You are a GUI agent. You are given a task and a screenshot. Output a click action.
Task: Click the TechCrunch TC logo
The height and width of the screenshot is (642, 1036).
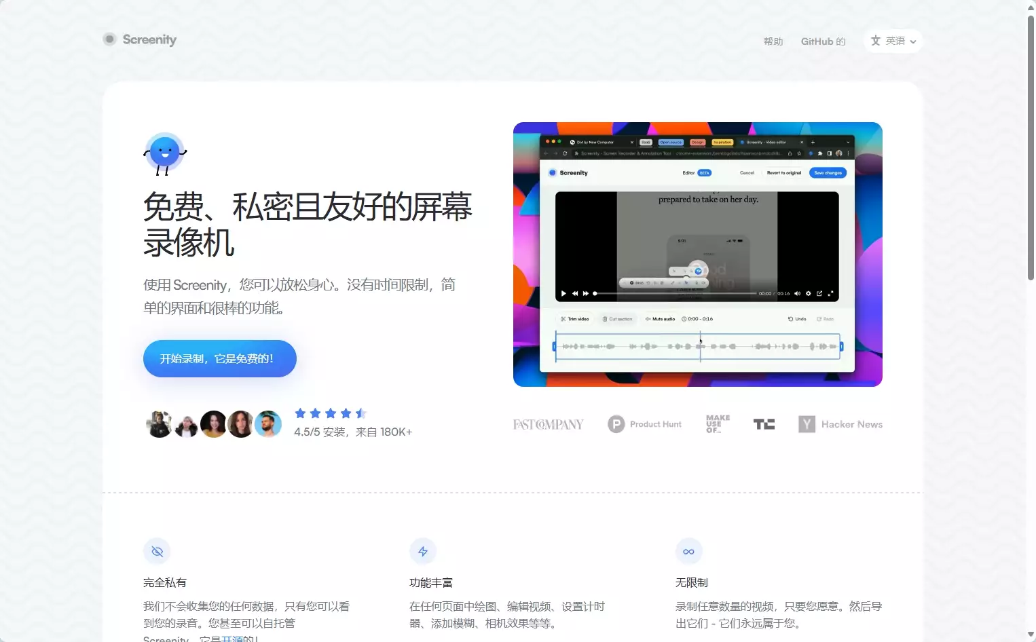click(764, 424)
